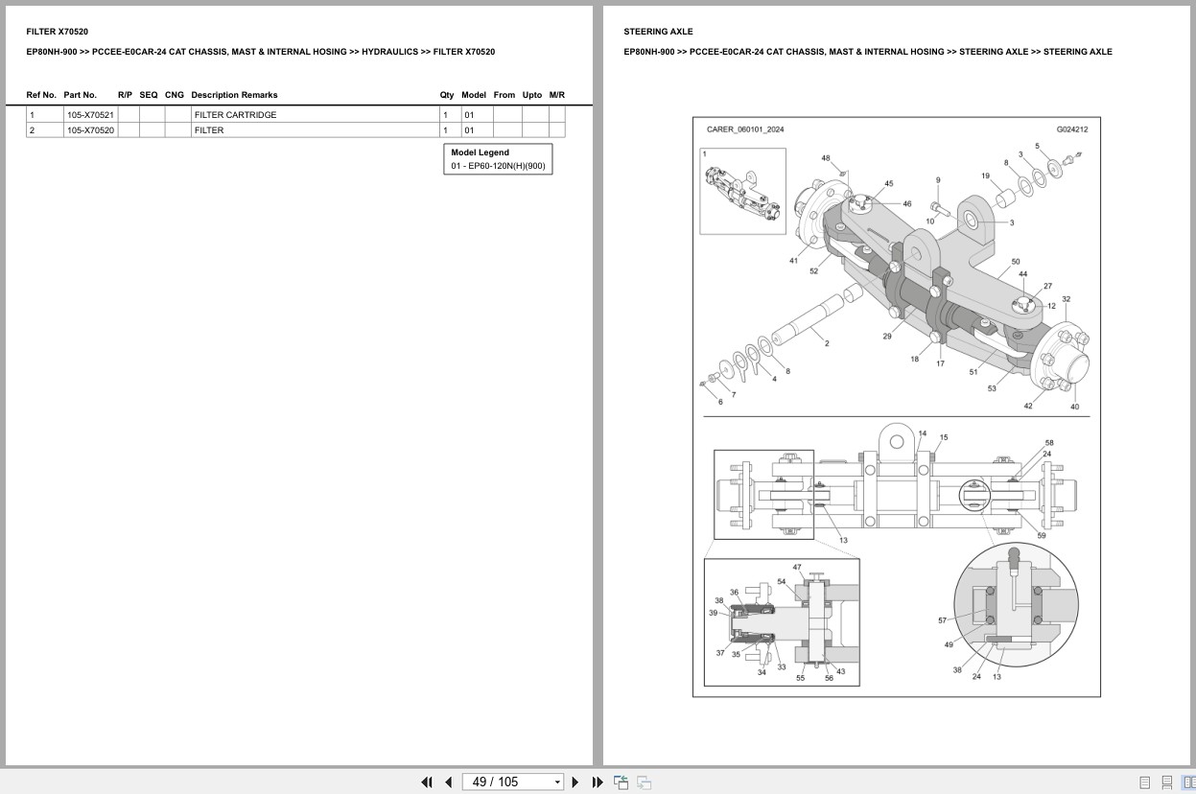
Task: Go to the next page
Action: pyautogui.click(x=575, y=782)
